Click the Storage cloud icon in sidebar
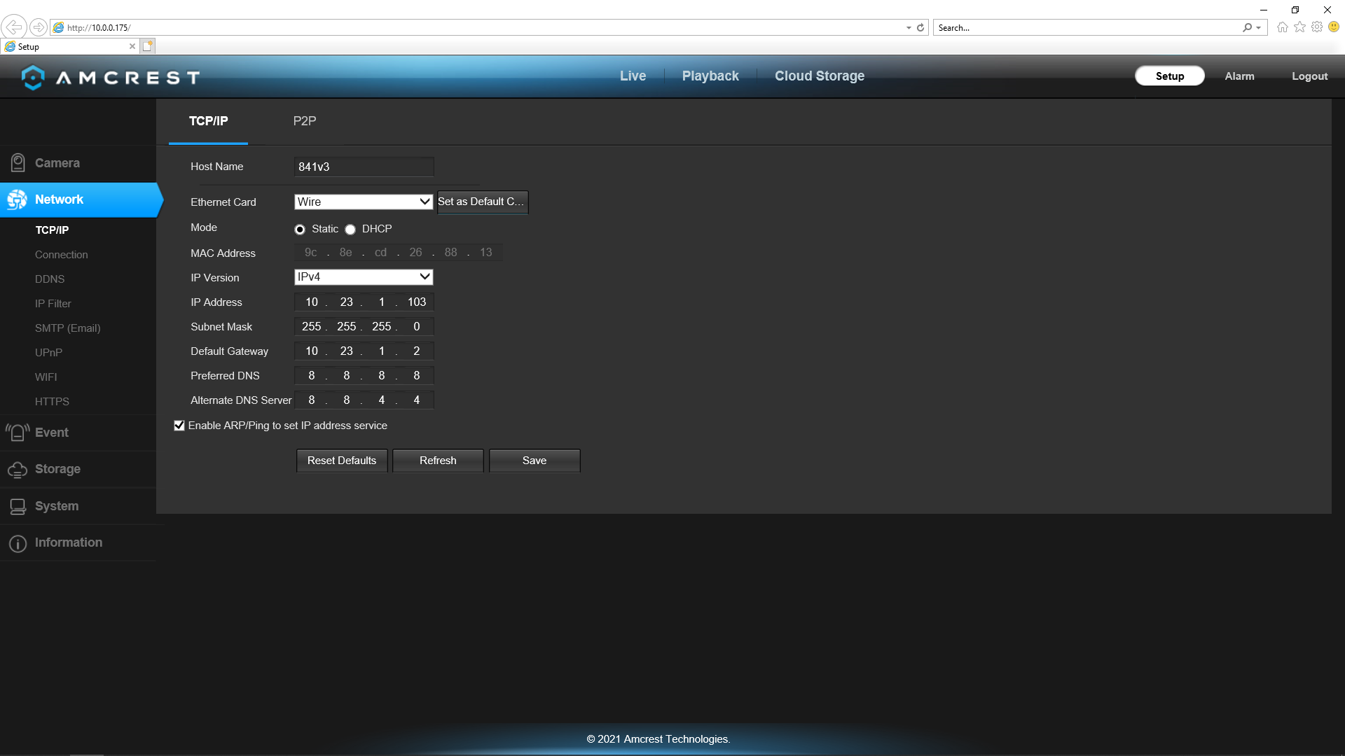This screenshot has width=1345, height=756. [x=18, y=470]
